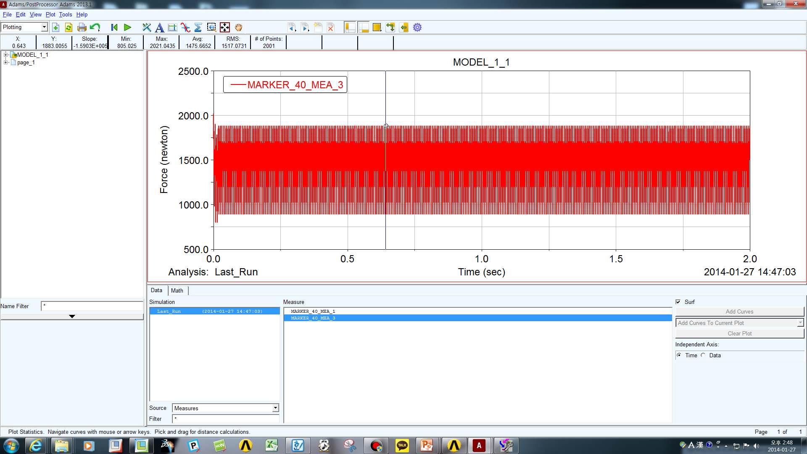The image size is (807, 454).
Task: Click the red curve edit icon
Action: click(x=185, y=28)
